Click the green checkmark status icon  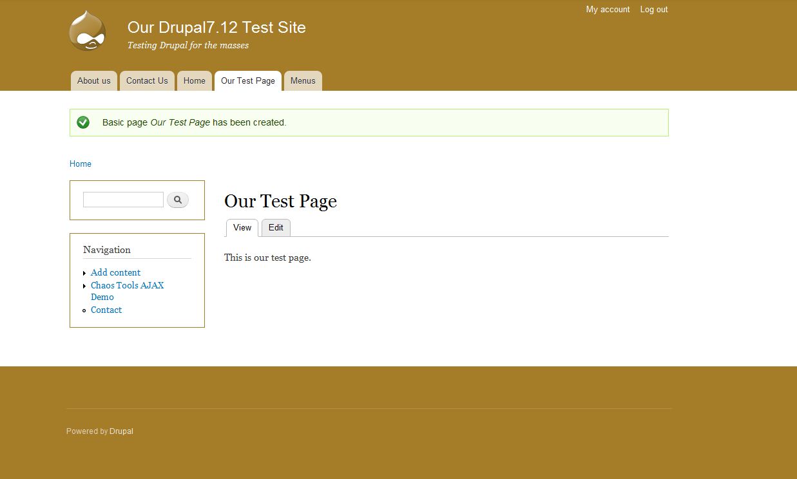(x=83, y=122)
